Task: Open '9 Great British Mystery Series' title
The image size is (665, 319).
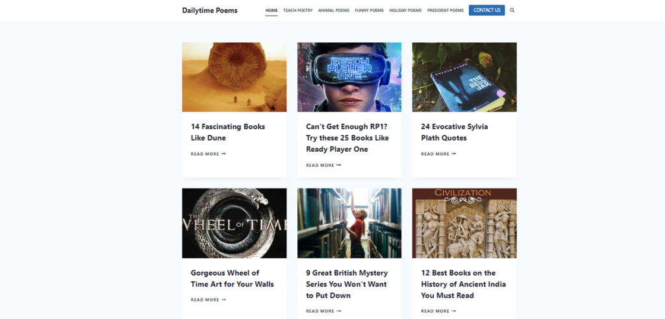Action: tap(347, 284)
